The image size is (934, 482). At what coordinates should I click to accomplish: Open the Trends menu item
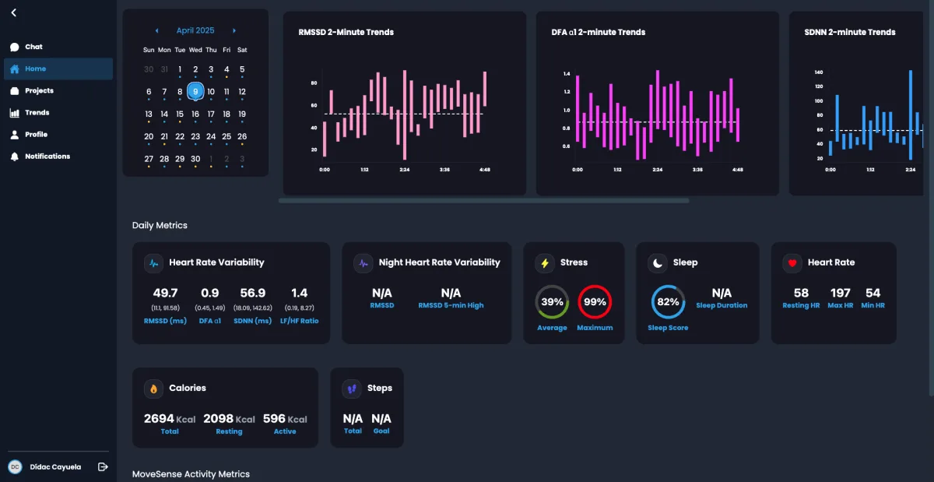(x=58, y=112)
